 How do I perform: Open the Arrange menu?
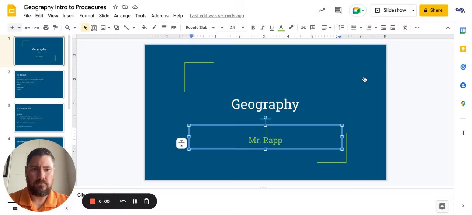click(x=122, y=16)
